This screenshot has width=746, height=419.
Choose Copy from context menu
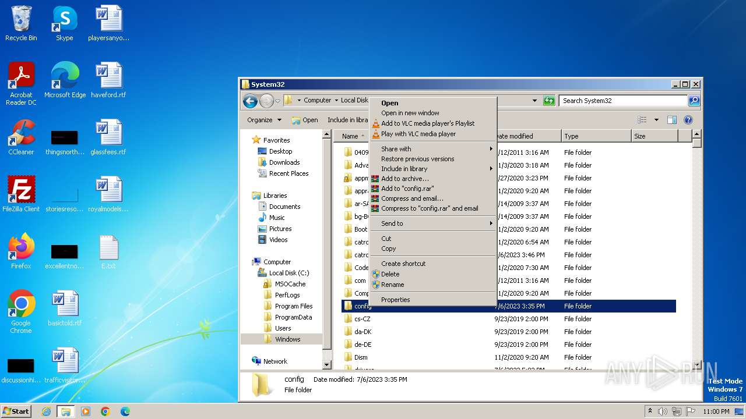(432, 248)
